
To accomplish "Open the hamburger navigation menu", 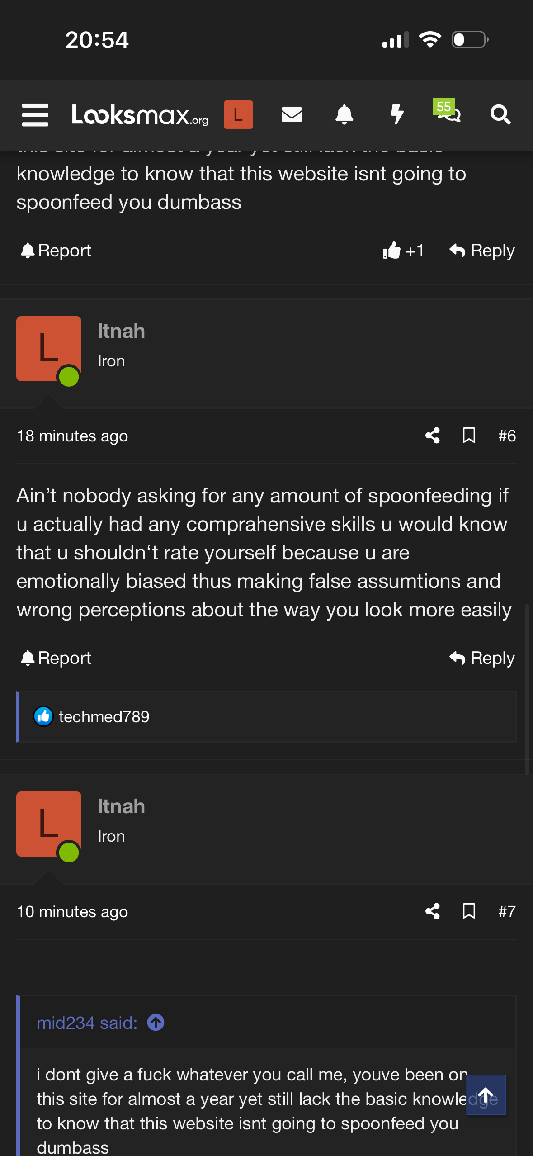I will [x=35, y=115].
